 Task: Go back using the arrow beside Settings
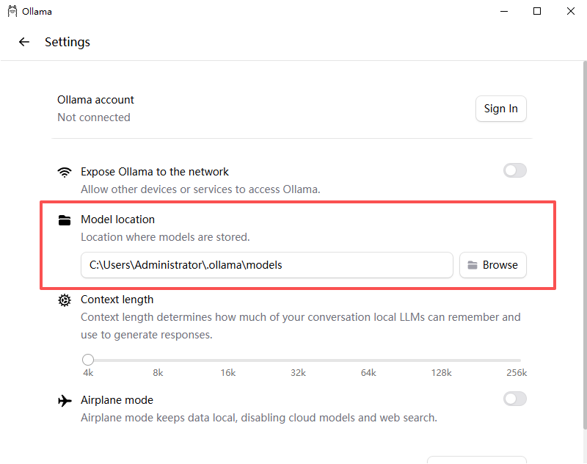pyautogui.click(x=24, y=42)
